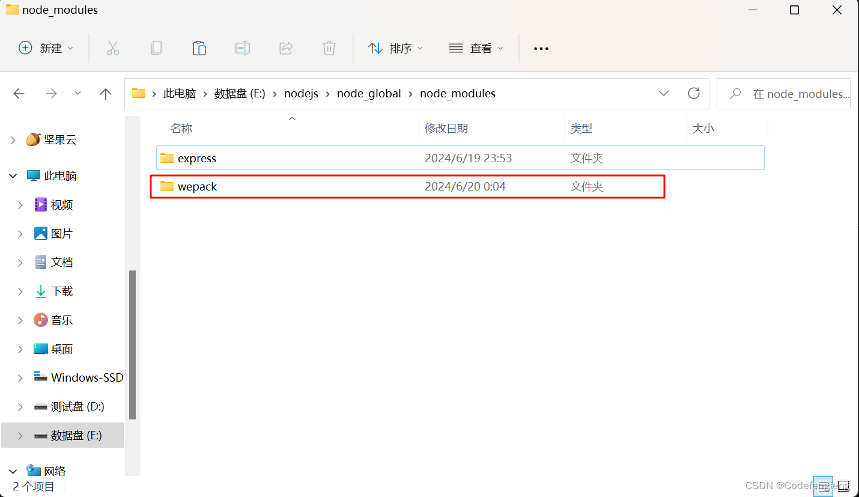The height and width of the screenshot is (497, 859).
Task: Select 视频 in the sidebar
Action: [x=62, y=205]
